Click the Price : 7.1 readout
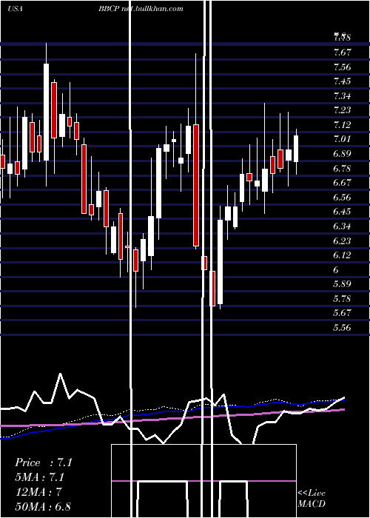370x518 pixels. (x=43, y=462)
